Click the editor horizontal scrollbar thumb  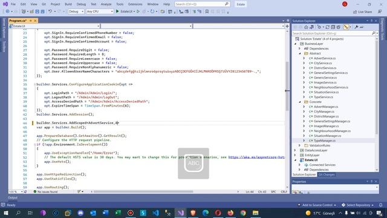coord(143,191)
